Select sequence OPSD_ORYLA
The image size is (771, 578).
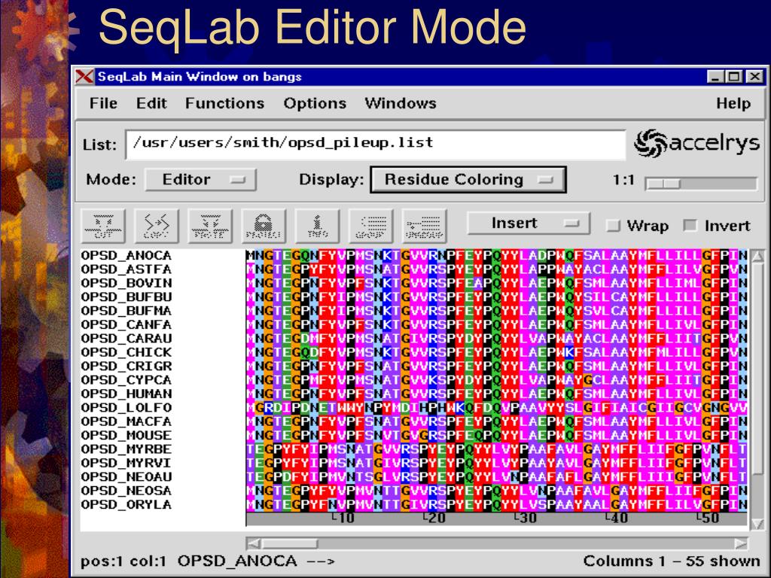[x=126, y=505]
